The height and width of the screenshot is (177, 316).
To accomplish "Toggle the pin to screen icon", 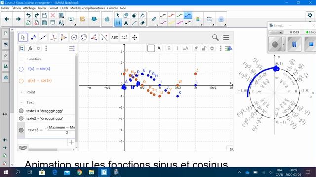I will 196,48.
